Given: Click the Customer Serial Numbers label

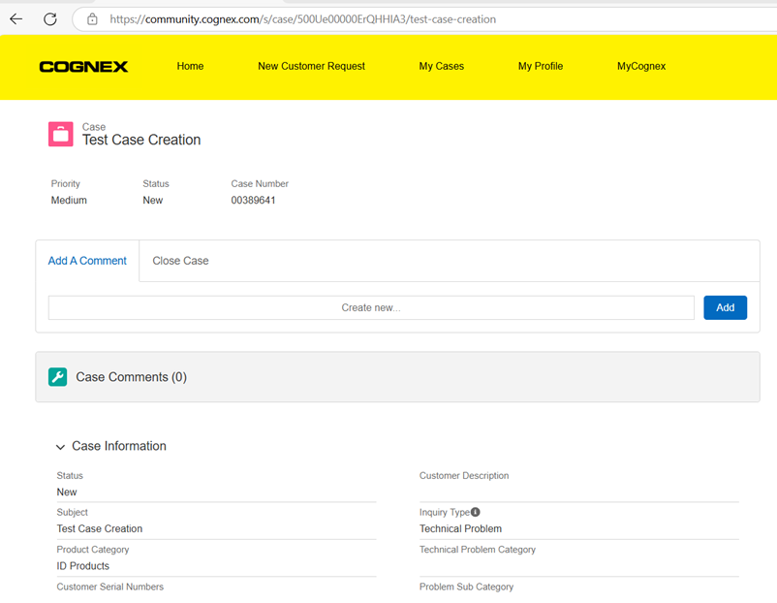Looking at the screenshot, I should 110,587.
